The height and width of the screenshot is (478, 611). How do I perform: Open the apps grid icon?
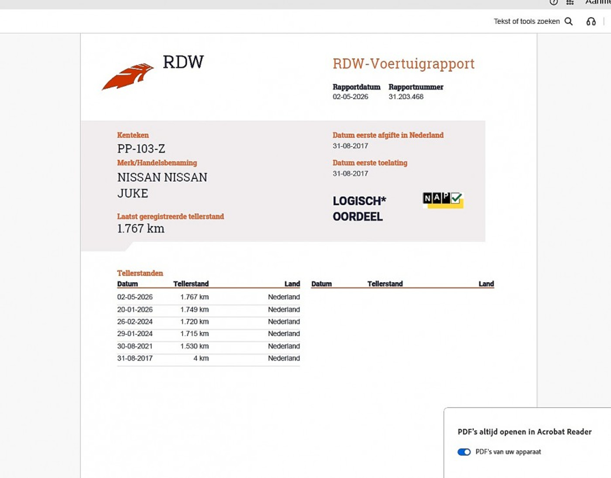[570, 2]
